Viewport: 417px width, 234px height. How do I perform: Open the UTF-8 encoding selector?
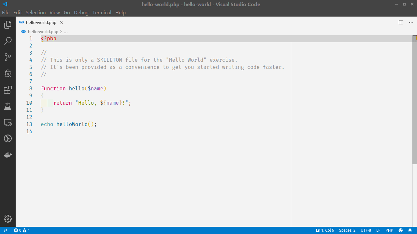(366, 230)
